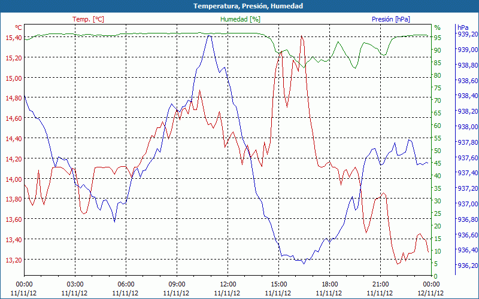Click the blue 'hPa' axis unit label
Viewport: 479px width, 299px height.
tap(463, 28)
